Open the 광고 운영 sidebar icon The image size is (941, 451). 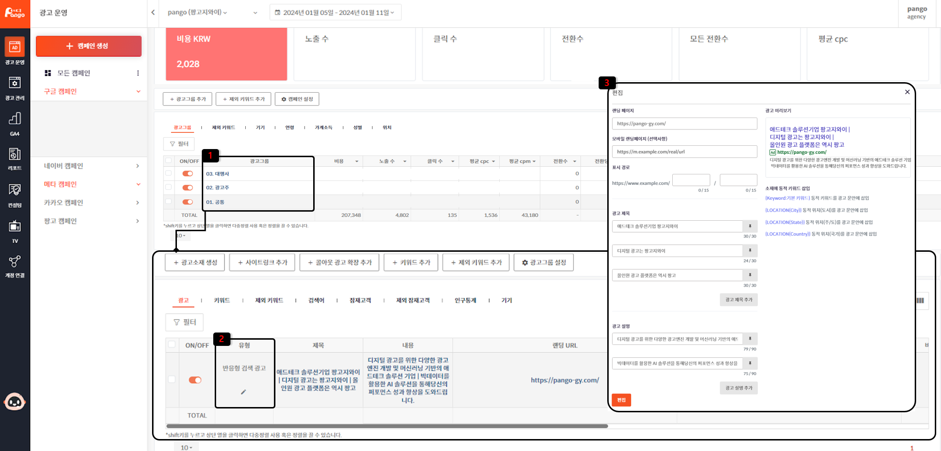pos(15,47)
